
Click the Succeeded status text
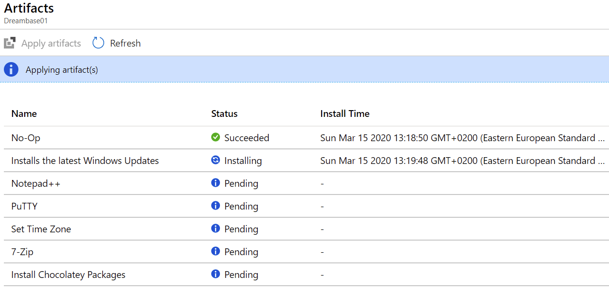click(247, 138)
